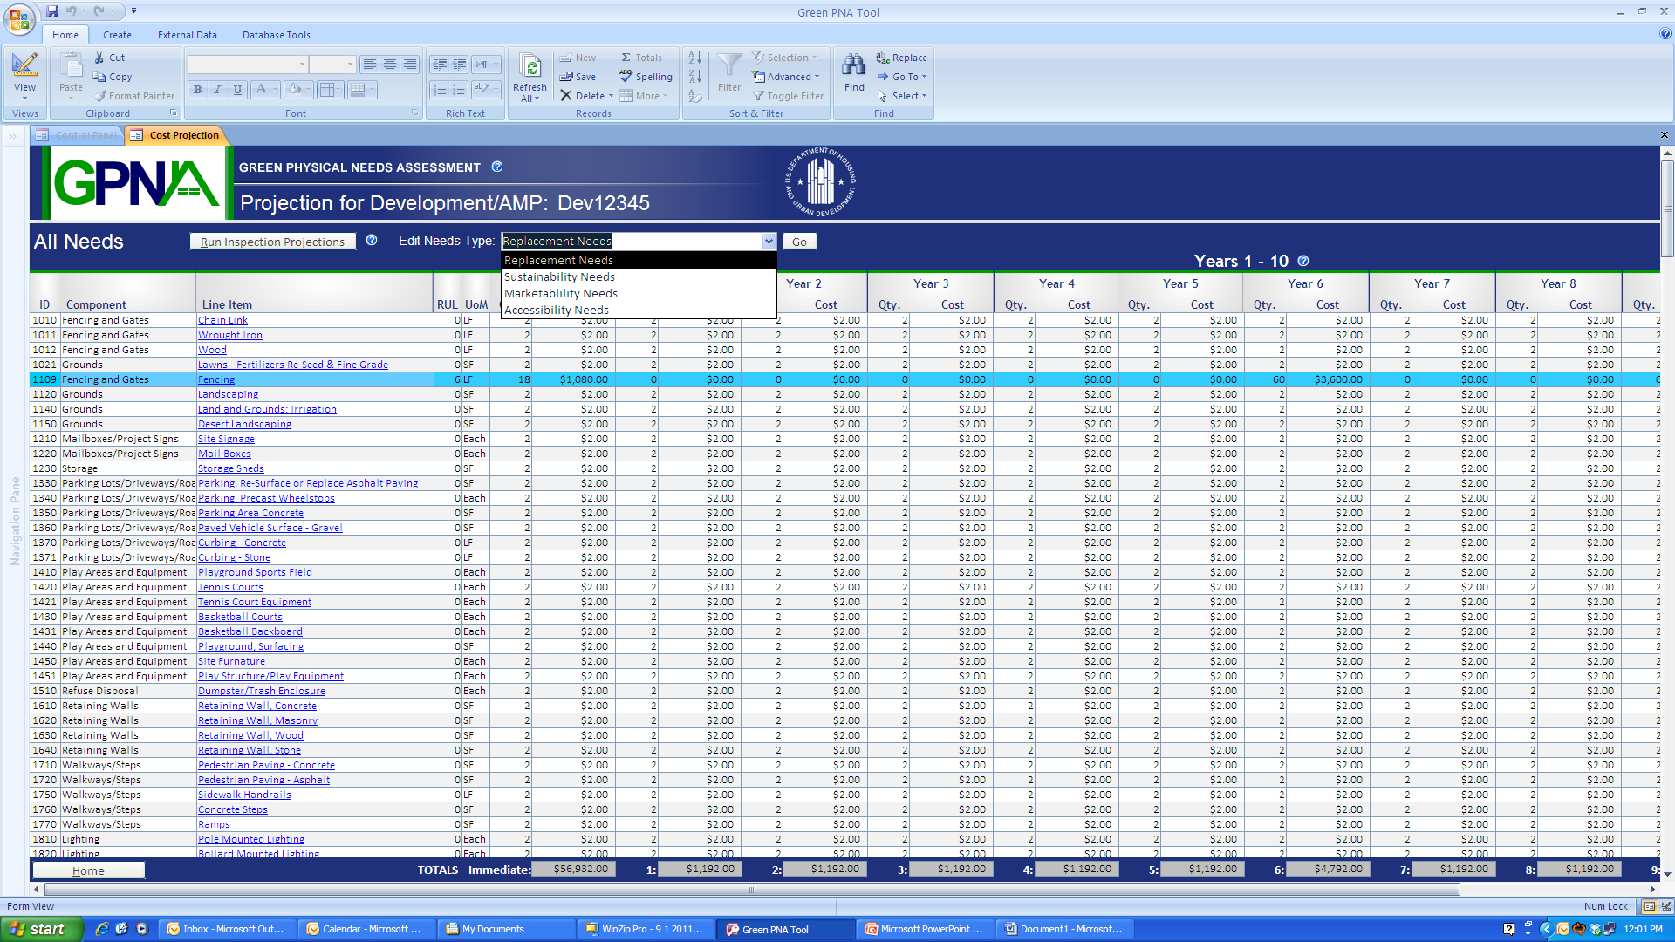The height and width of the screenshot is (942, 1675).
Task: Click Toggle Filter in Sort & Filter
Action: pos(787,96)
